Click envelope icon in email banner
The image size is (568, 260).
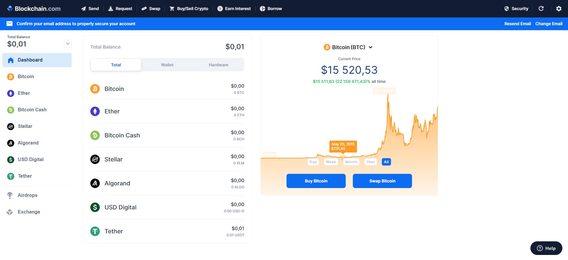[9, 24]
